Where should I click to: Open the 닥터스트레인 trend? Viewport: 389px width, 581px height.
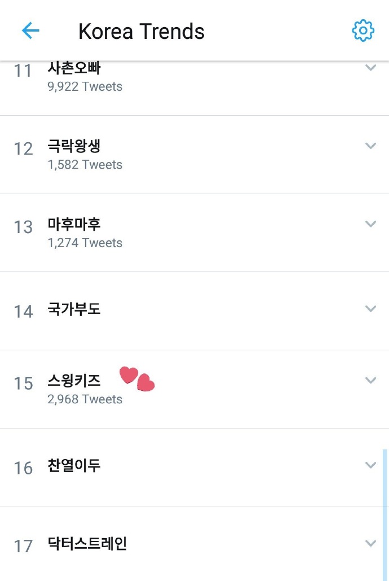coord(87,544)
